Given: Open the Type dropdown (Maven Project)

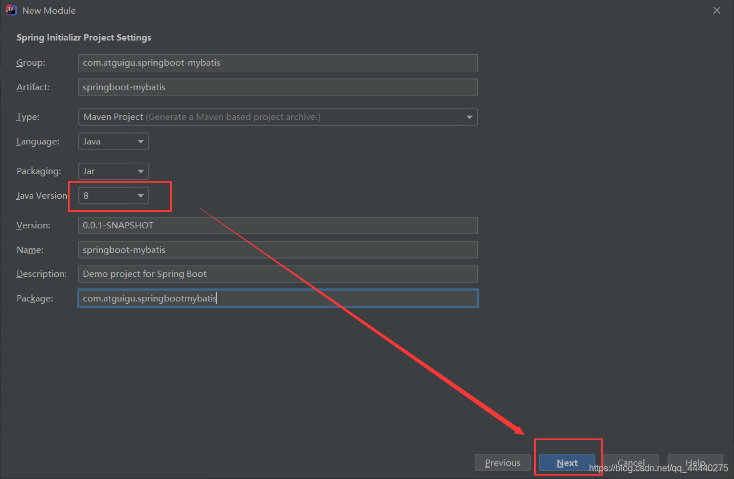Looking at the screenshot, I should (x=277, y=116).
